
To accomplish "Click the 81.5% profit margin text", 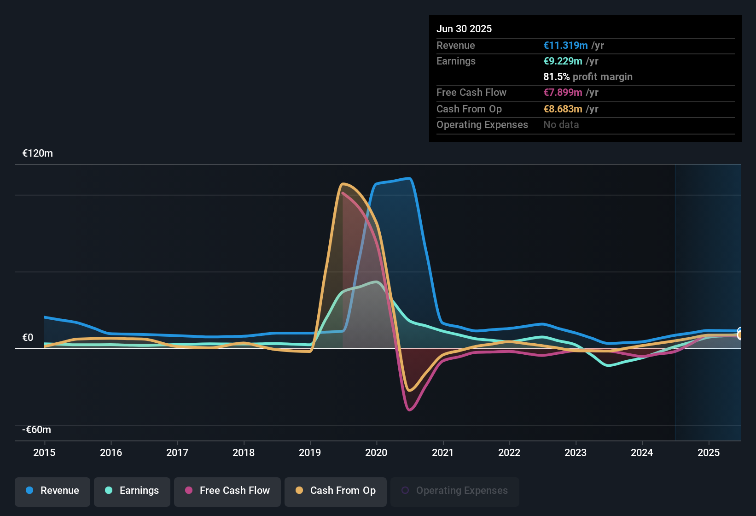I will click(588, 76).
